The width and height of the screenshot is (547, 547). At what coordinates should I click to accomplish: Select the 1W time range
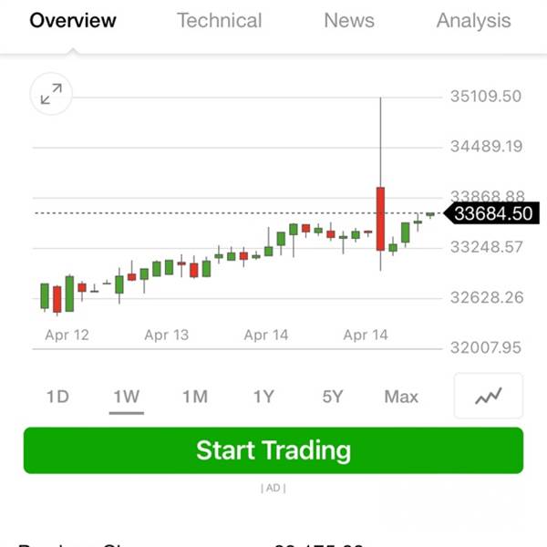[127, 397]
